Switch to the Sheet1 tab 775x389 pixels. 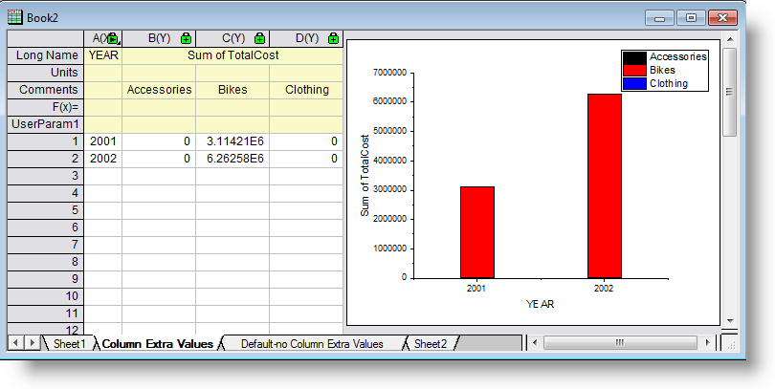pyautogui.click(x=69, y=343)
